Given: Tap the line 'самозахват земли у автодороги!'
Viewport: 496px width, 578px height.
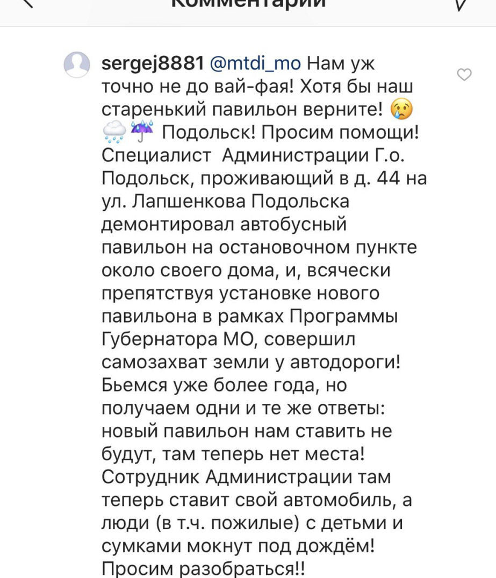Looking at the screenshot, I should [250, 363].
